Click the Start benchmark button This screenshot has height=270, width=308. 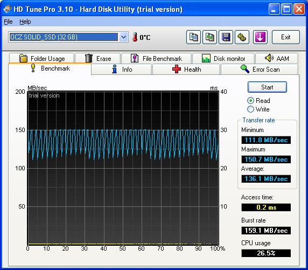coord(267,87)
